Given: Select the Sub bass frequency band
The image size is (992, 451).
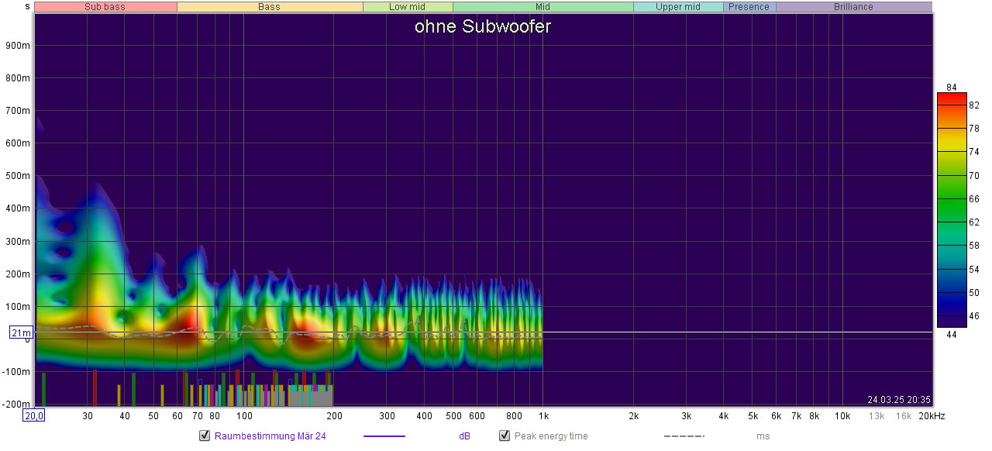Looking at the screenshot, I should 105,7.
